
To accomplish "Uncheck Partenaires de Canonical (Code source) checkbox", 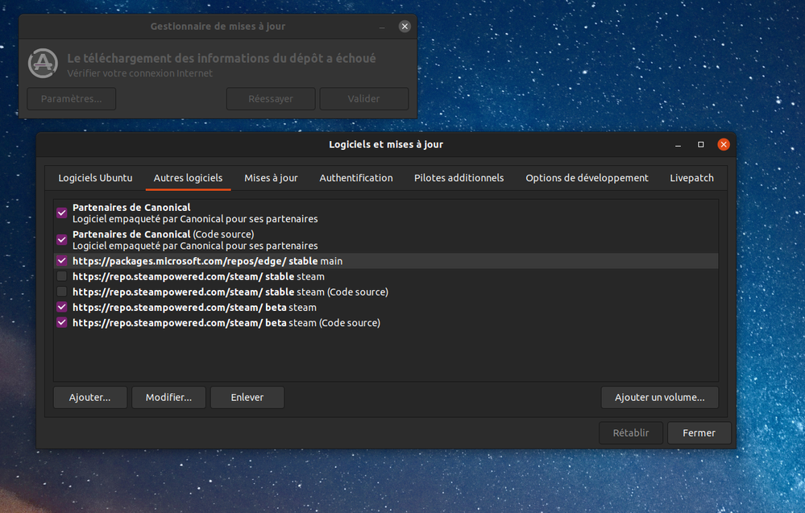I will [61, 239].
